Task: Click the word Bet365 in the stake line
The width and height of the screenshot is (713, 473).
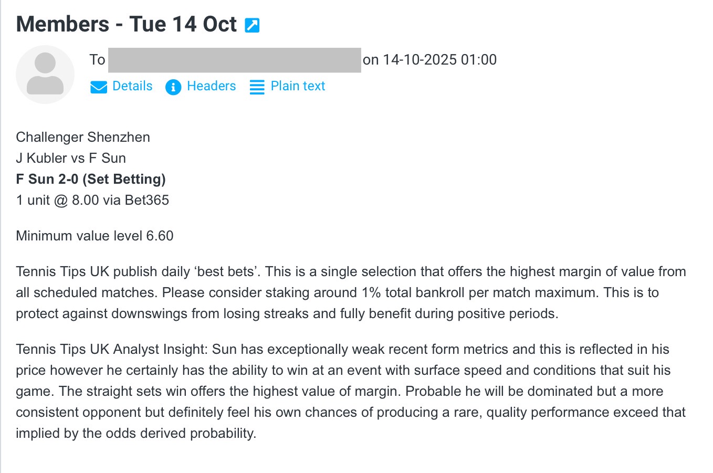Action: click(147, 200)
